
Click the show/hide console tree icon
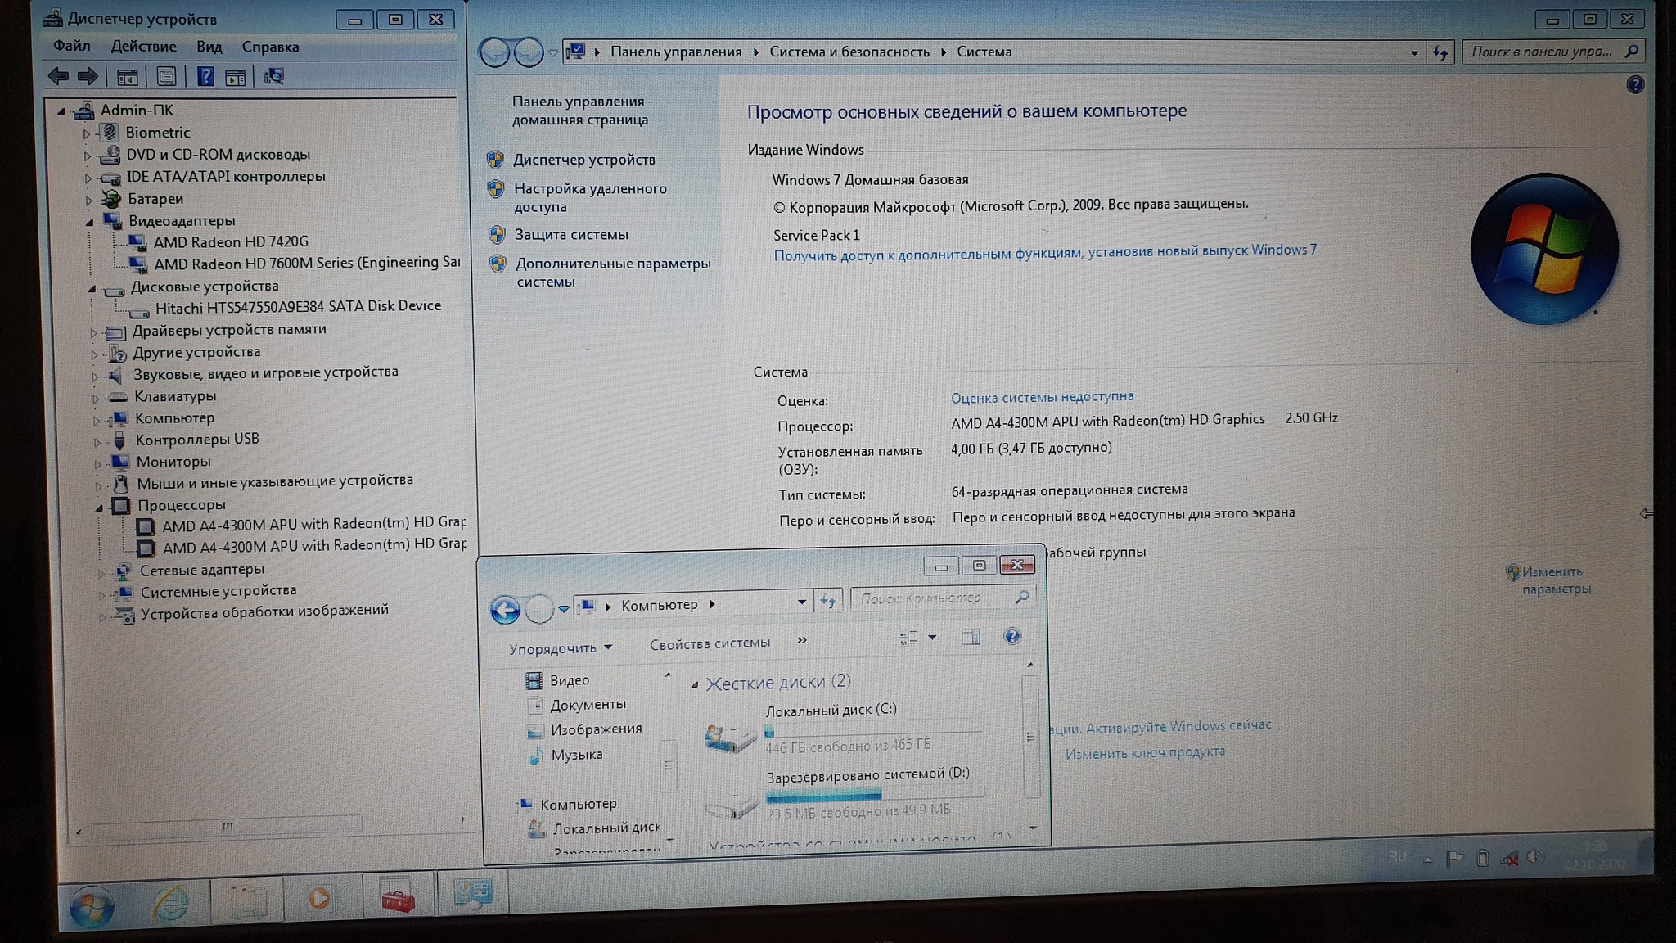tap(127, 78)
